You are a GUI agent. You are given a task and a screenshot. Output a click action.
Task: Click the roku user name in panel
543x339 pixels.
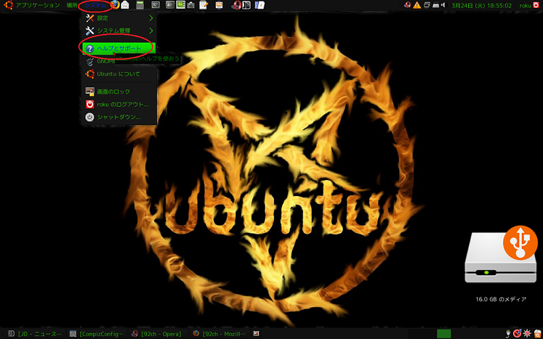[525, 5]
